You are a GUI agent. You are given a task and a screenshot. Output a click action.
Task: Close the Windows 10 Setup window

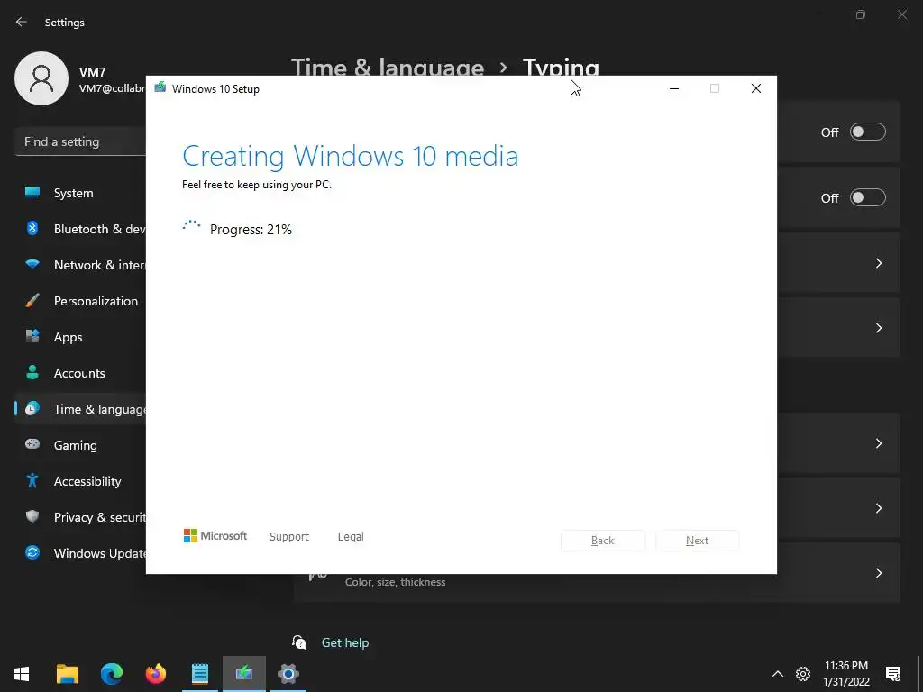[756, 88]
